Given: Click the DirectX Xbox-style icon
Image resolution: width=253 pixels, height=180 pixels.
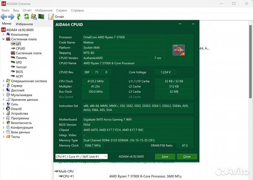Looking at the screenshot, I should click(8, 109).
